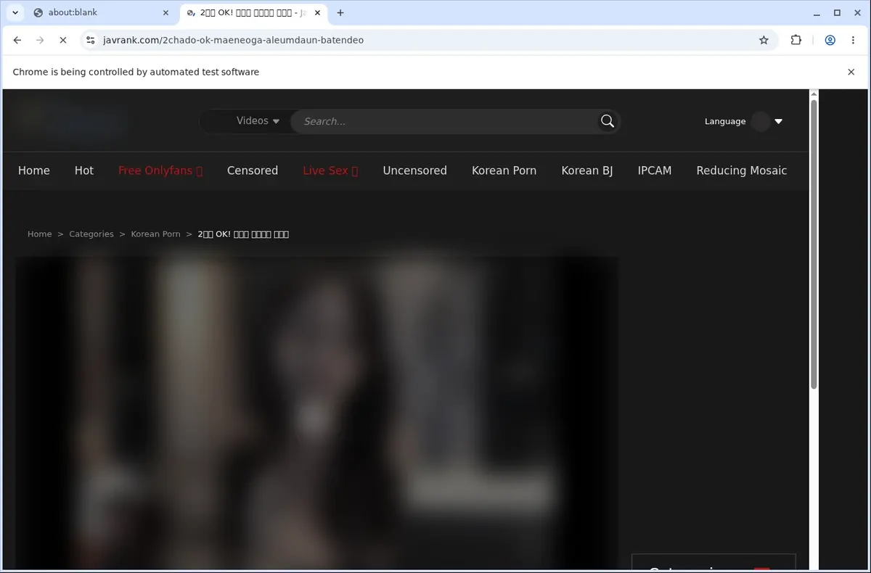Open the tab search chevron in Chrome

click(15, 12)
